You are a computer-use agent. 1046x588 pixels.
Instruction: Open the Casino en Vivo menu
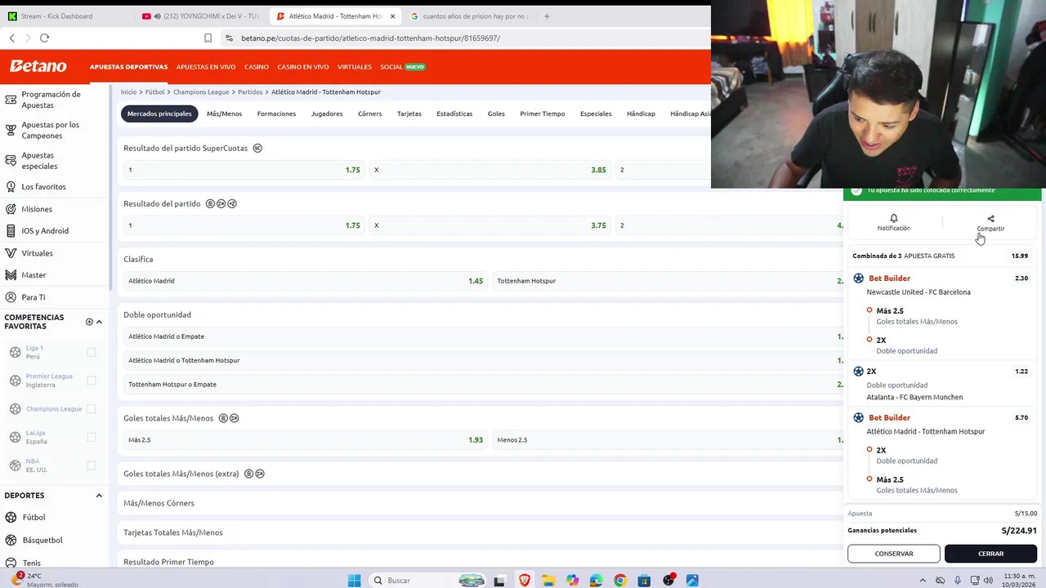(x=303, y=67)
